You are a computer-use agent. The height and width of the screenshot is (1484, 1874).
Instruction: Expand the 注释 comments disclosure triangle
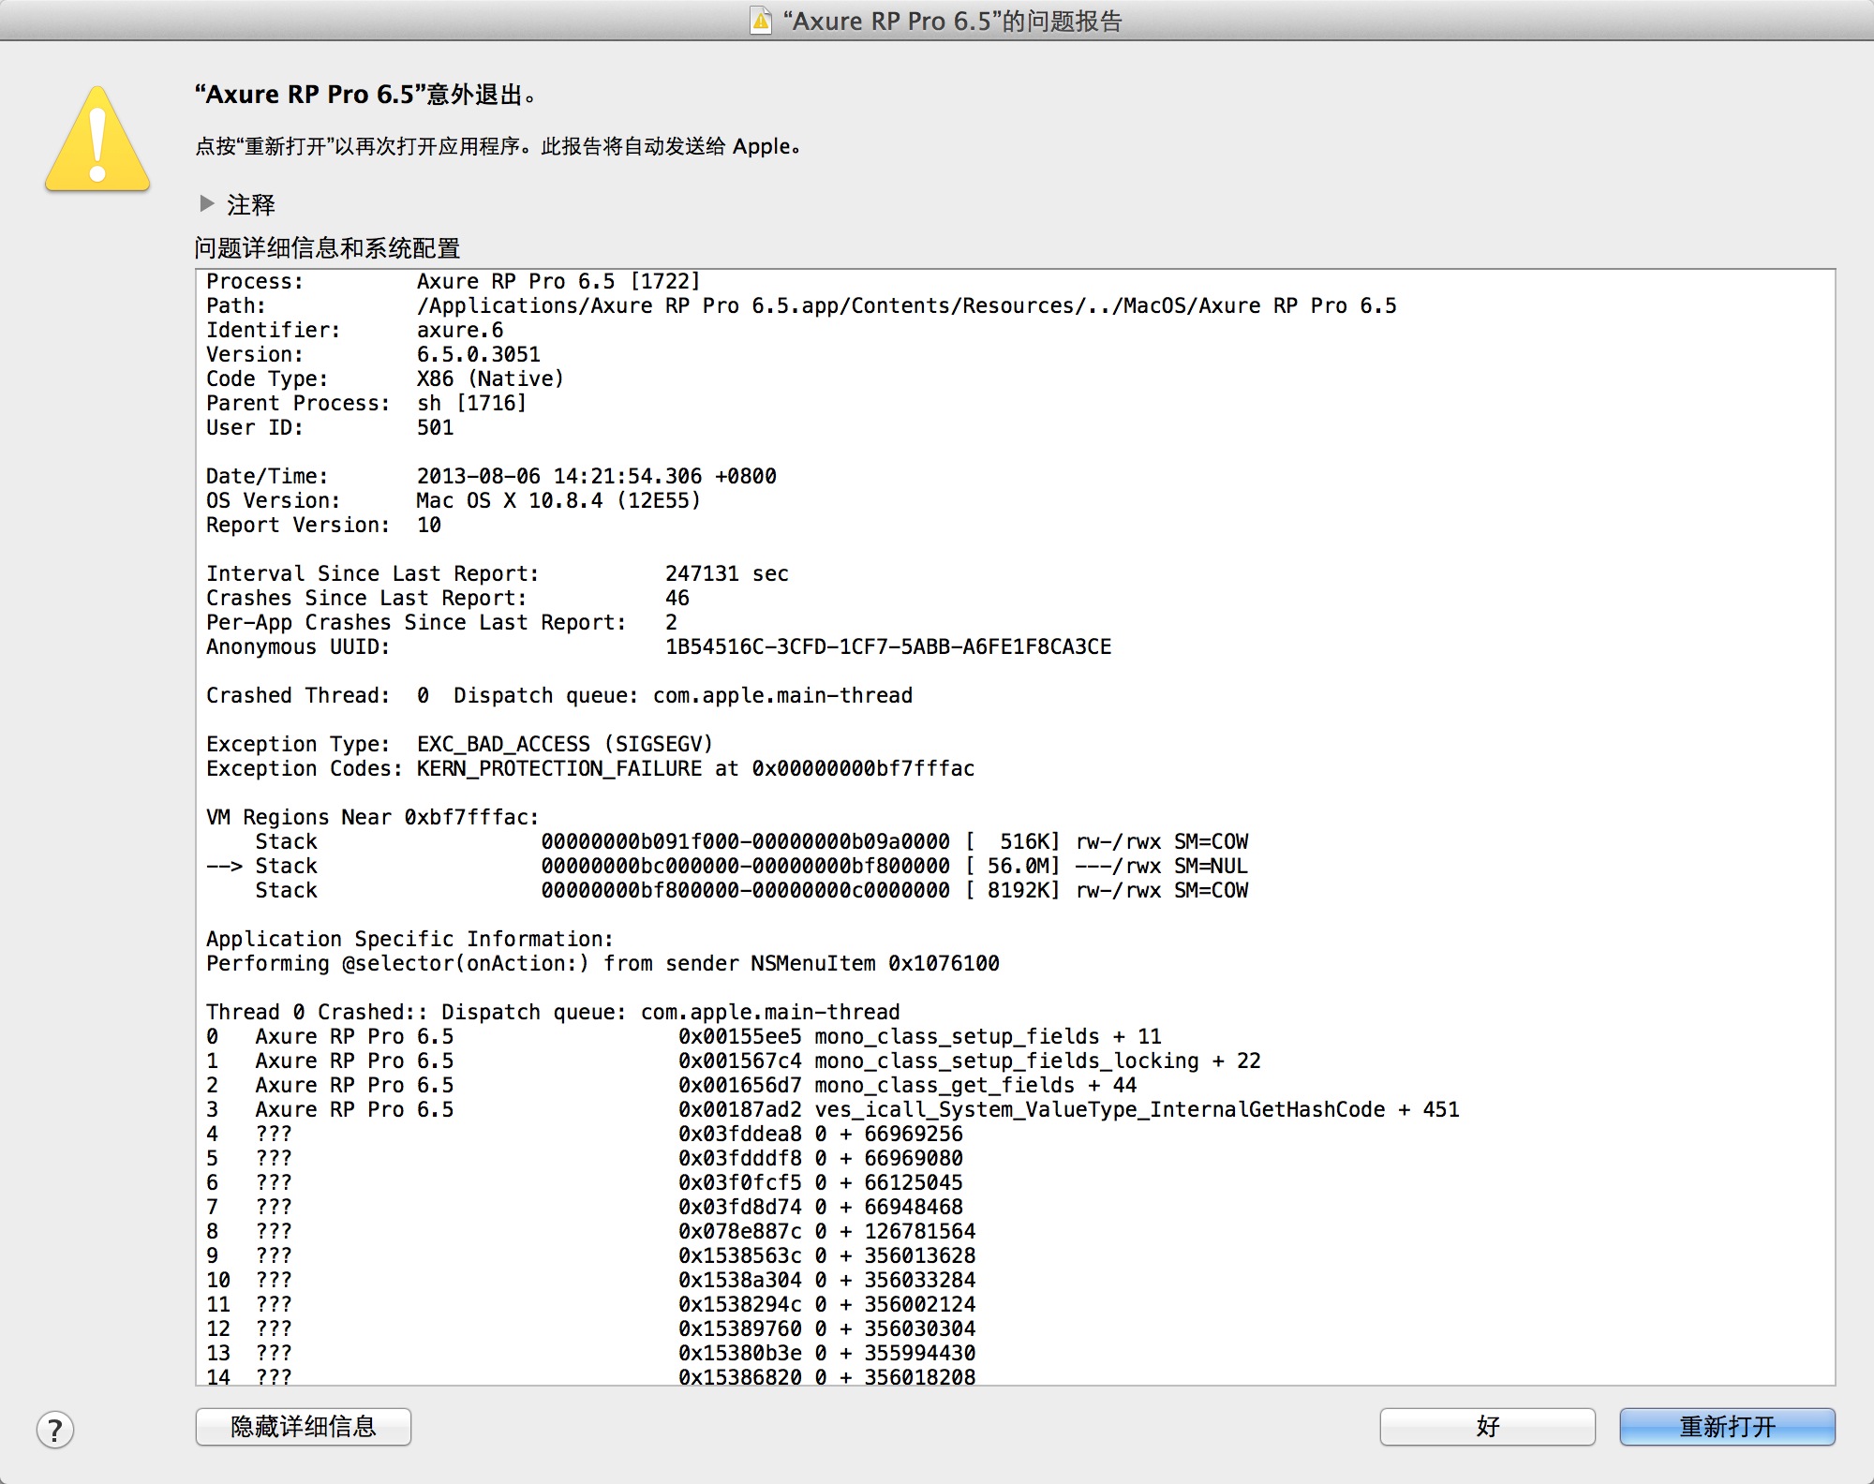click(x=207, y=203)
